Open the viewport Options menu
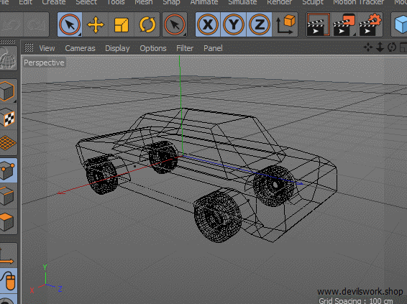The image size is (407, 304). [153, 48]
